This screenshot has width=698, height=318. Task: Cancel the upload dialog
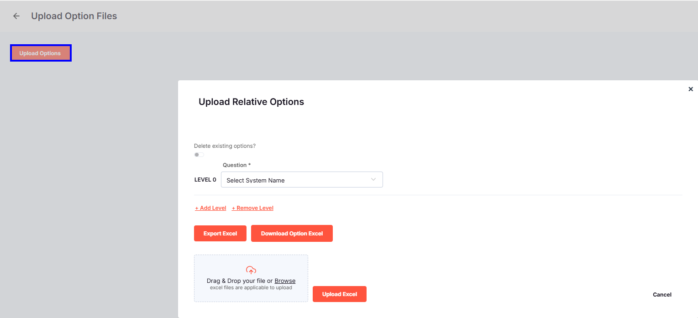pos(662,294)
